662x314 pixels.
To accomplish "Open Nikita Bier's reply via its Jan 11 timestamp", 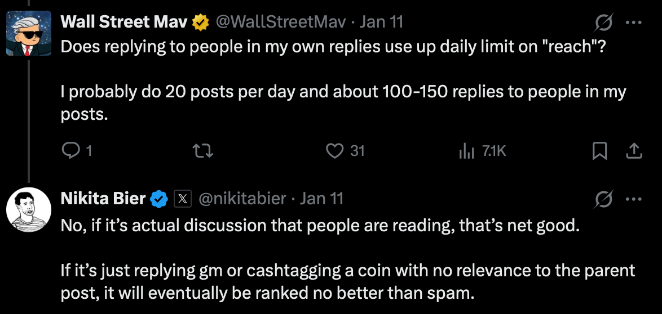I will click(322, 199).
